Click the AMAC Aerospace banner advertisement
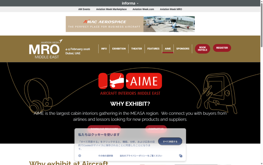The width and height of the screenshot is (263, 165). coord(130,24)
